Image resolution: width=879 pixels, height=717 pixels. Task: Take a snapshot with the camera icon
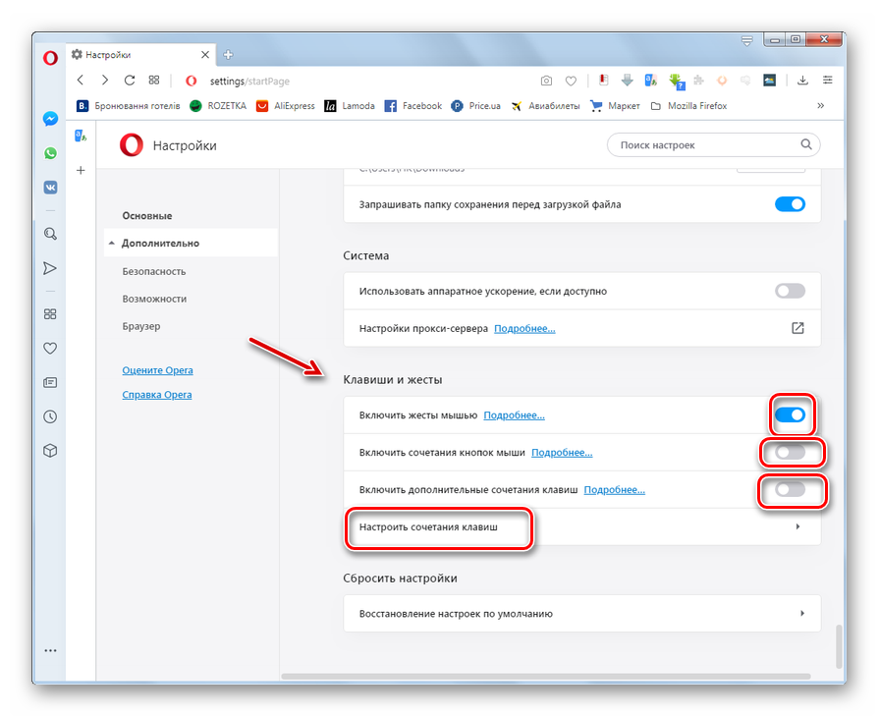[x=546, y=81]
